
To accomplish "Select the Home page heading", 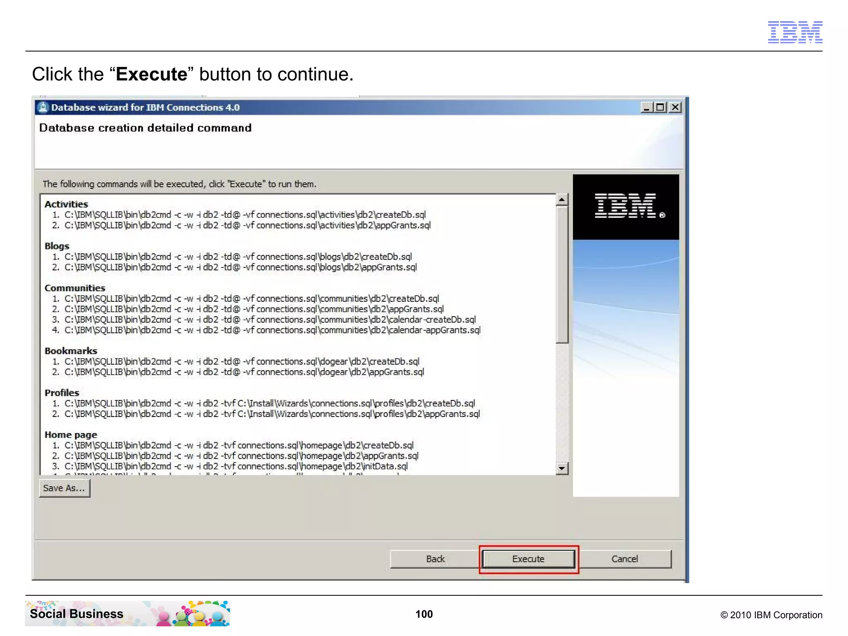I will (x=71, y=435).
